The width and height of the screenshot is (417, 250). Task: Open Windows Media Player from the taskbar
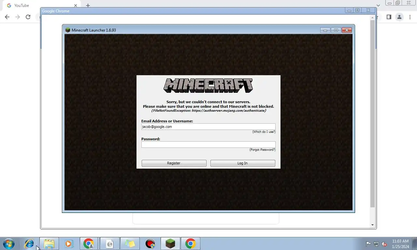tap(69, 243)
